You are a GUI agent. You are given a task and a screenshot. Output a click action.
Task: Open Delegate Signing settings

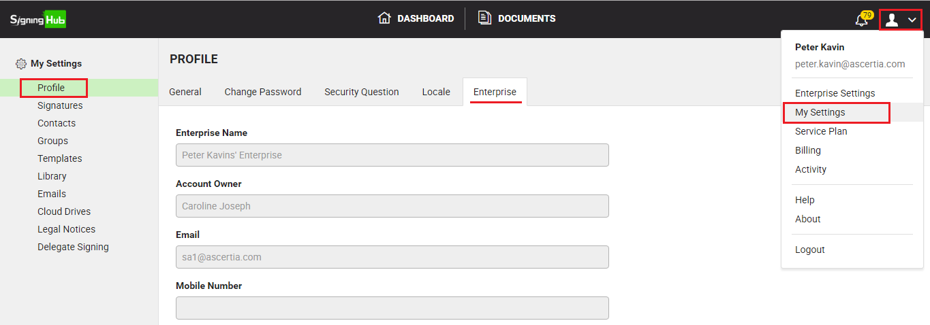tap(73, 247)
